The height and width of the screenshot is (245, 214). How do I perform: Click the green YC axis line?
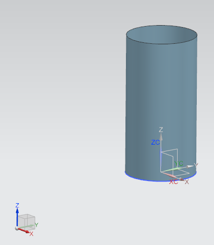tap(172, 170)
